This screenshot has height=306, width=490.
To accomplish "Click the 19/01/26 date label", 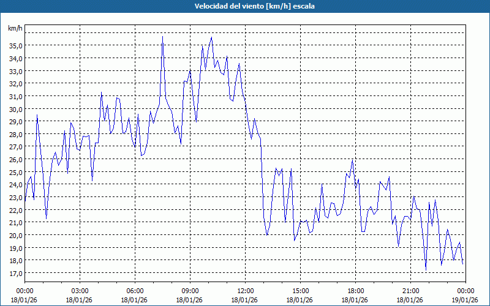I will point(466,300).
